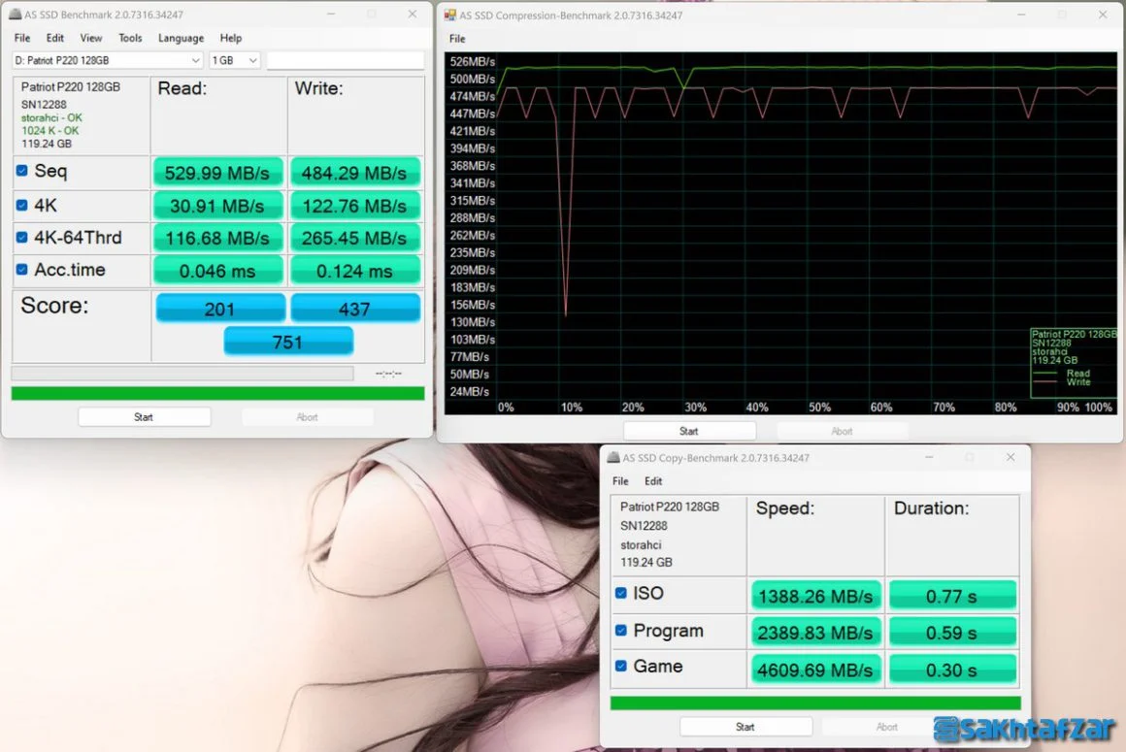Click the storahci - OK driver status
1126x752 pixels.
click(x=51, y=117)
